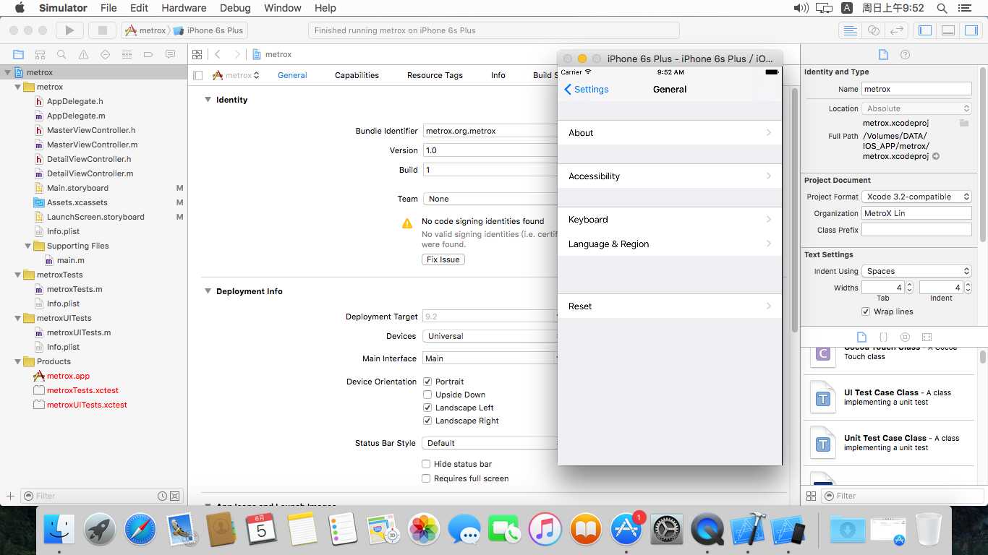
Task: Select the standard editor icon
Action: [x=851, y=30]
